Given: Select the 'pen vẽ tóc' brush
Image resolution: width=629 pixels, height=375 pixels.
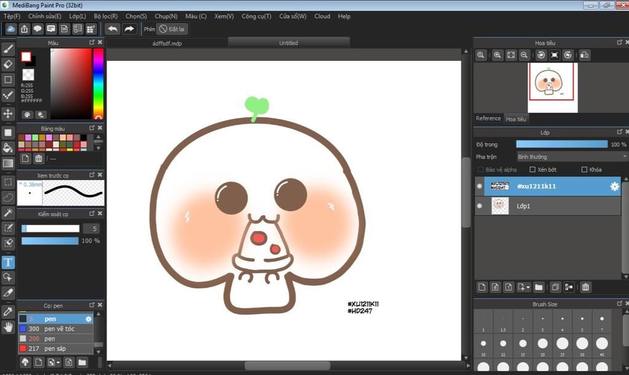Looking at the screenshot, I should pos(56,328).
